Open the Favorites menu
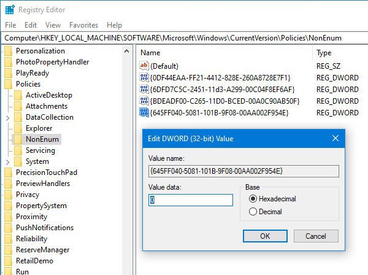Image resolution: width=368 pixels, height=275 pixels. [x=83, y=25]
